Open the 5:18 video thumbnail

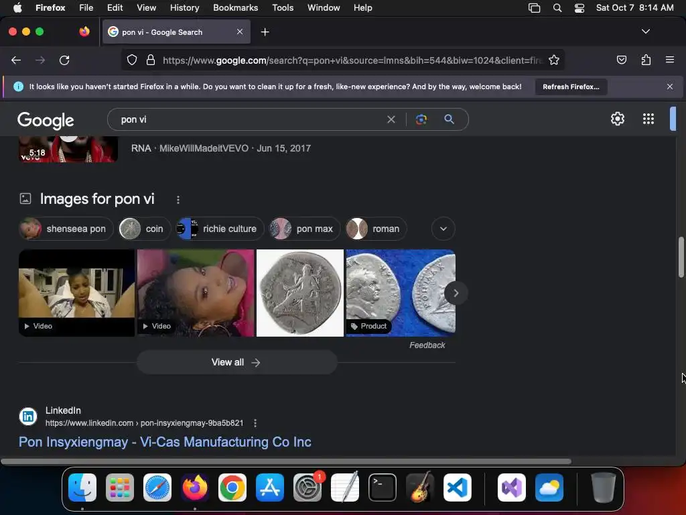pos(68,149)
